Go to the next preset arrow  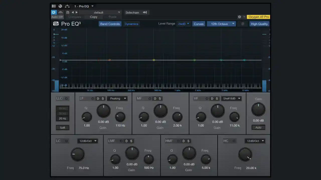point(77,12)
